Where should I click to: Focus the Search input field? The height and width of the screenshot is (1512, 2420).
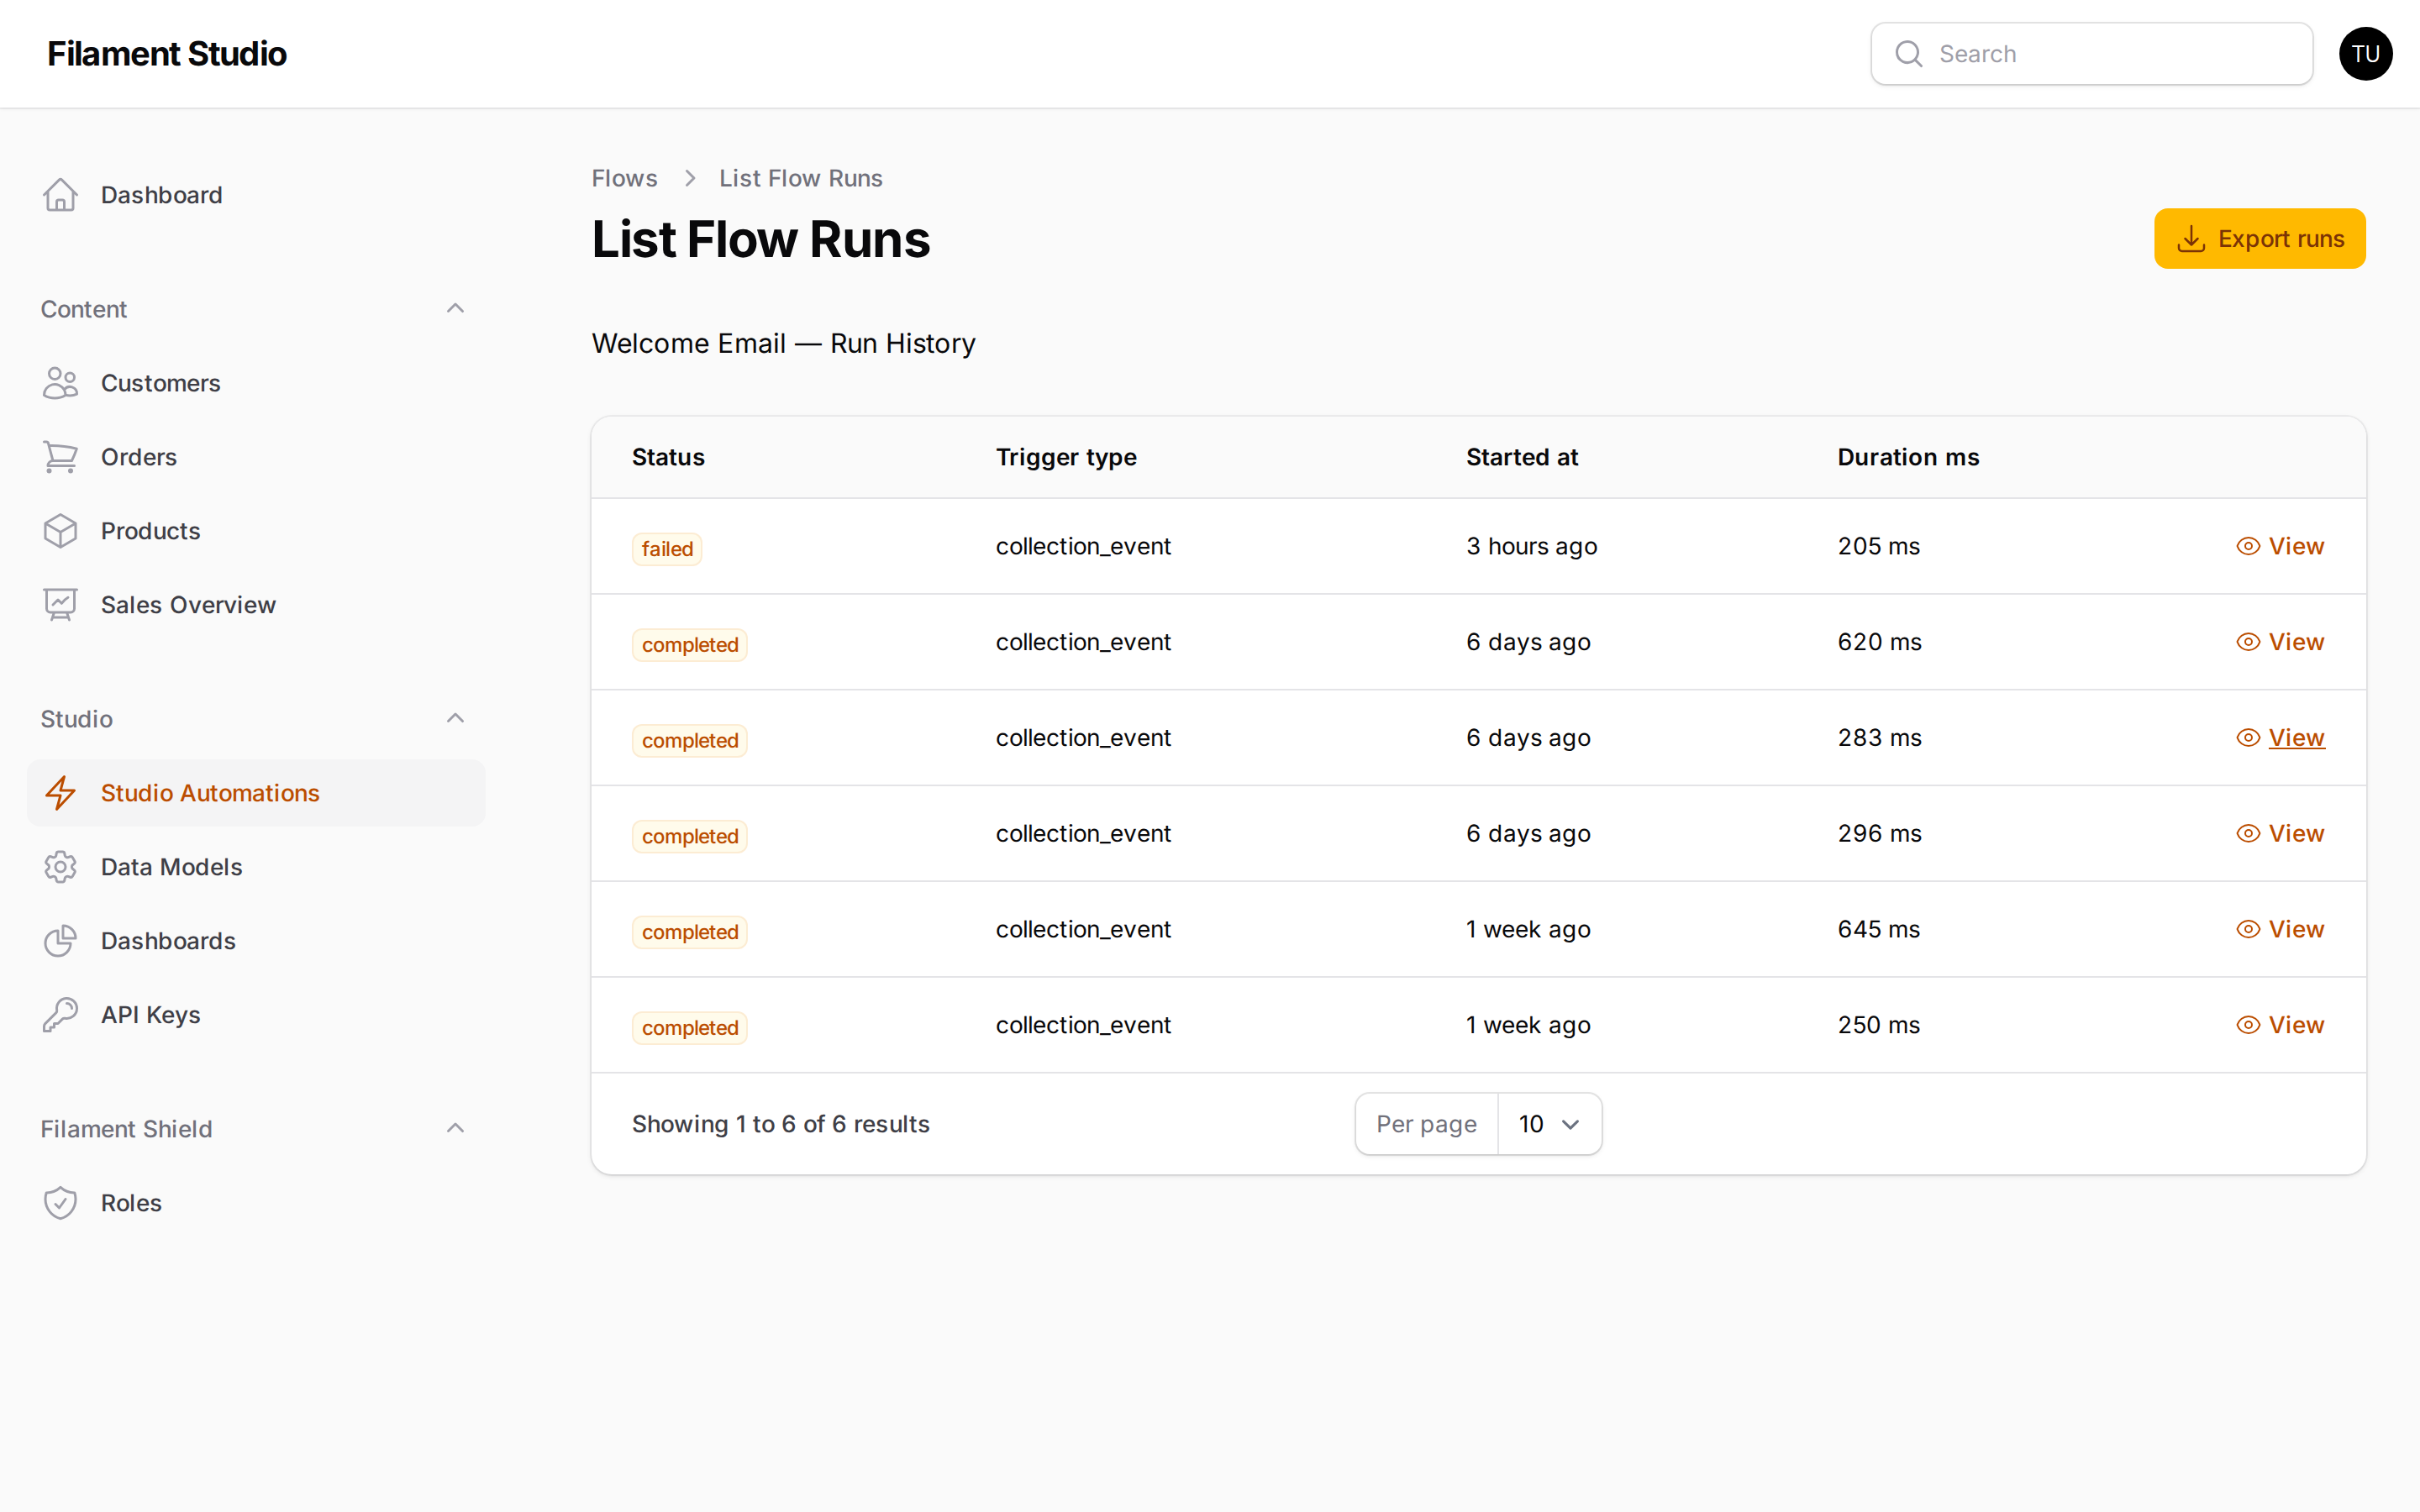[x=2091, y=54]
